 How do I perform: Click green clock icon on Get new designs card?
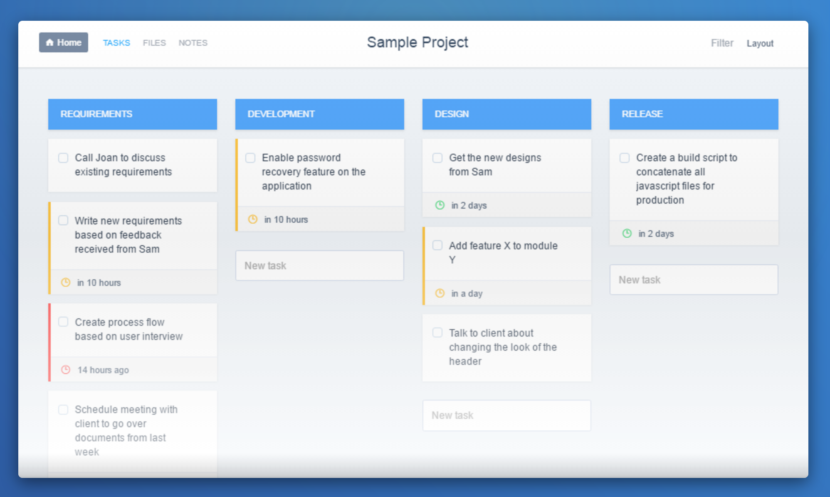[440, 205]
